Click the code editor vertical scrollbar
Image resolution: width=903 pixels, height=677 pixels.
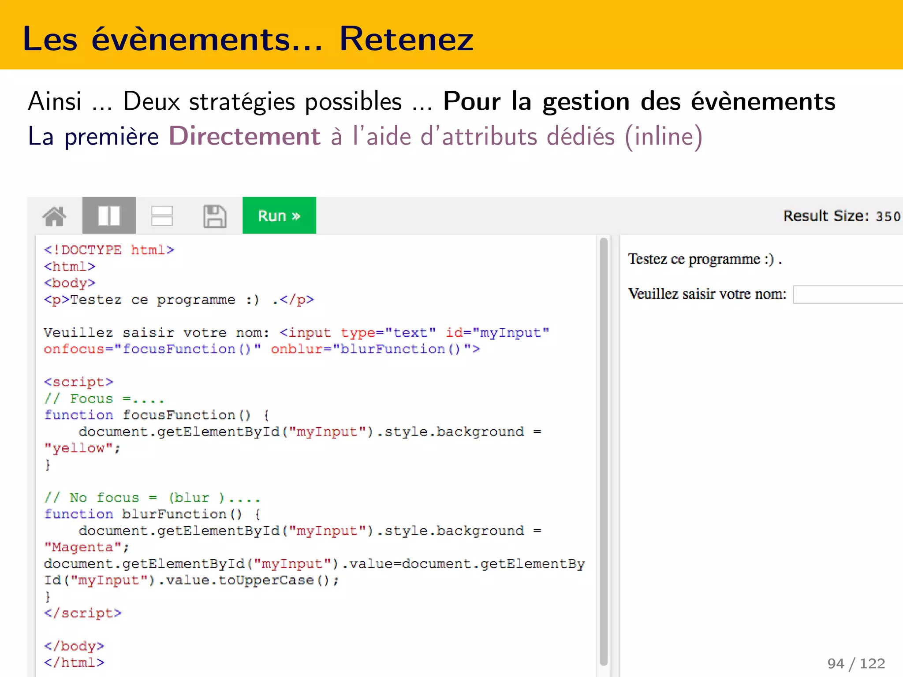[604, 452]
